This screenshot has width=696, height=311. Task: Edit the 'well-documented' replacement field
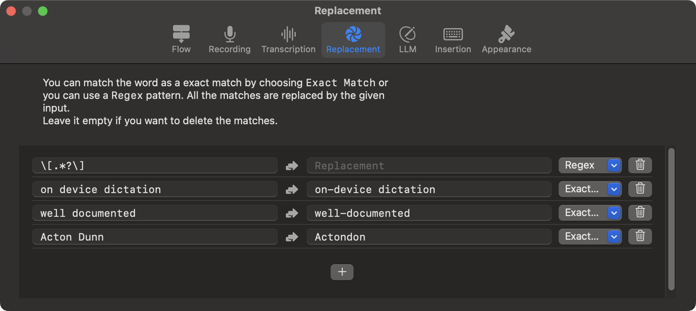pyautogui.click(x=429, y=213)
